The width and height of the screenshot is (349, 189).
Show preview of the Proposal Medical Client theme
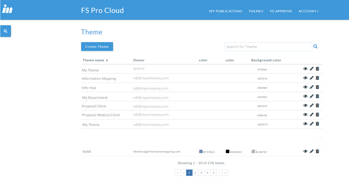305,115
